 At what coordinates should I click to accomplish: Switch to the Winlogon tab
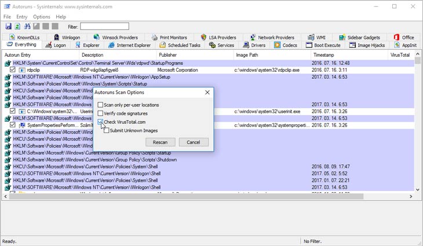67,37
